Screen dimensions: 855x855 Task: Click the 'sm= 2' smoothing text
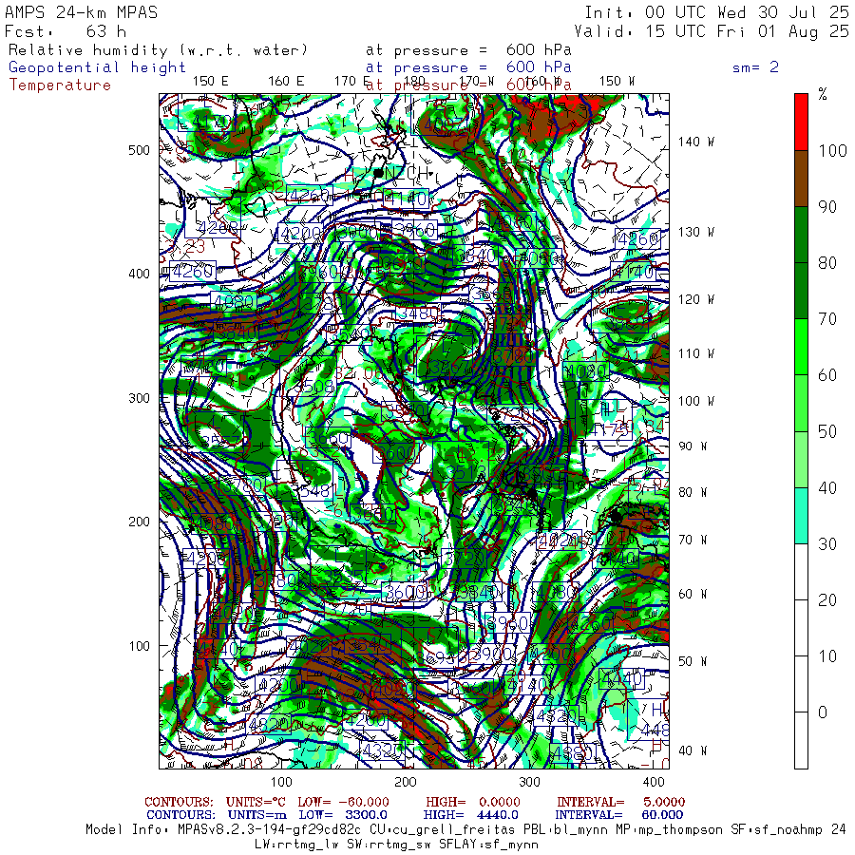[x=755, y=67]
